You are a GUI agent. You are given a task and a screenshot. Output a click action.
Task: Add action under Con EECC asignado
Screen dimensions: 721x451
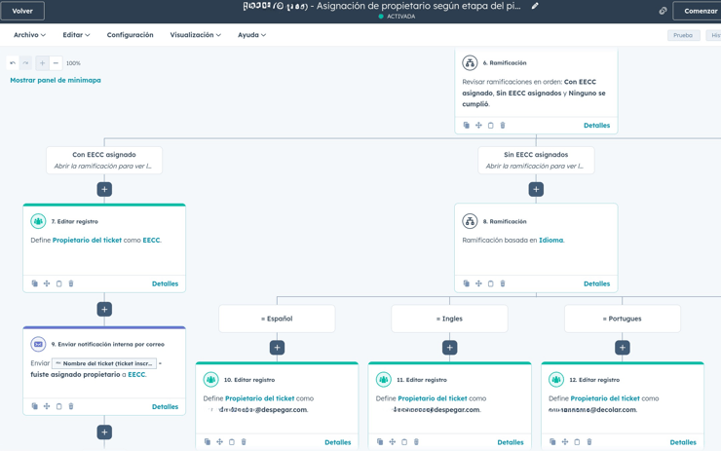(x=104, y=189)
